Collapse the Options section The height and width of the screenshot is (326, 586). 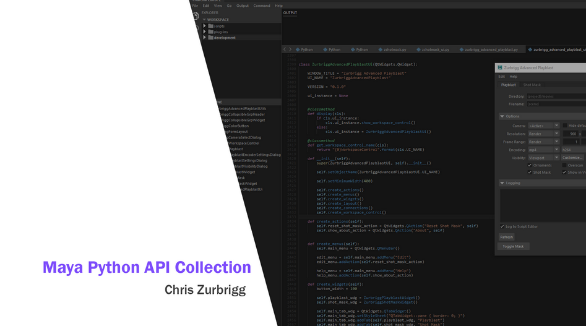pyautogui.click(x=502, y=116)
